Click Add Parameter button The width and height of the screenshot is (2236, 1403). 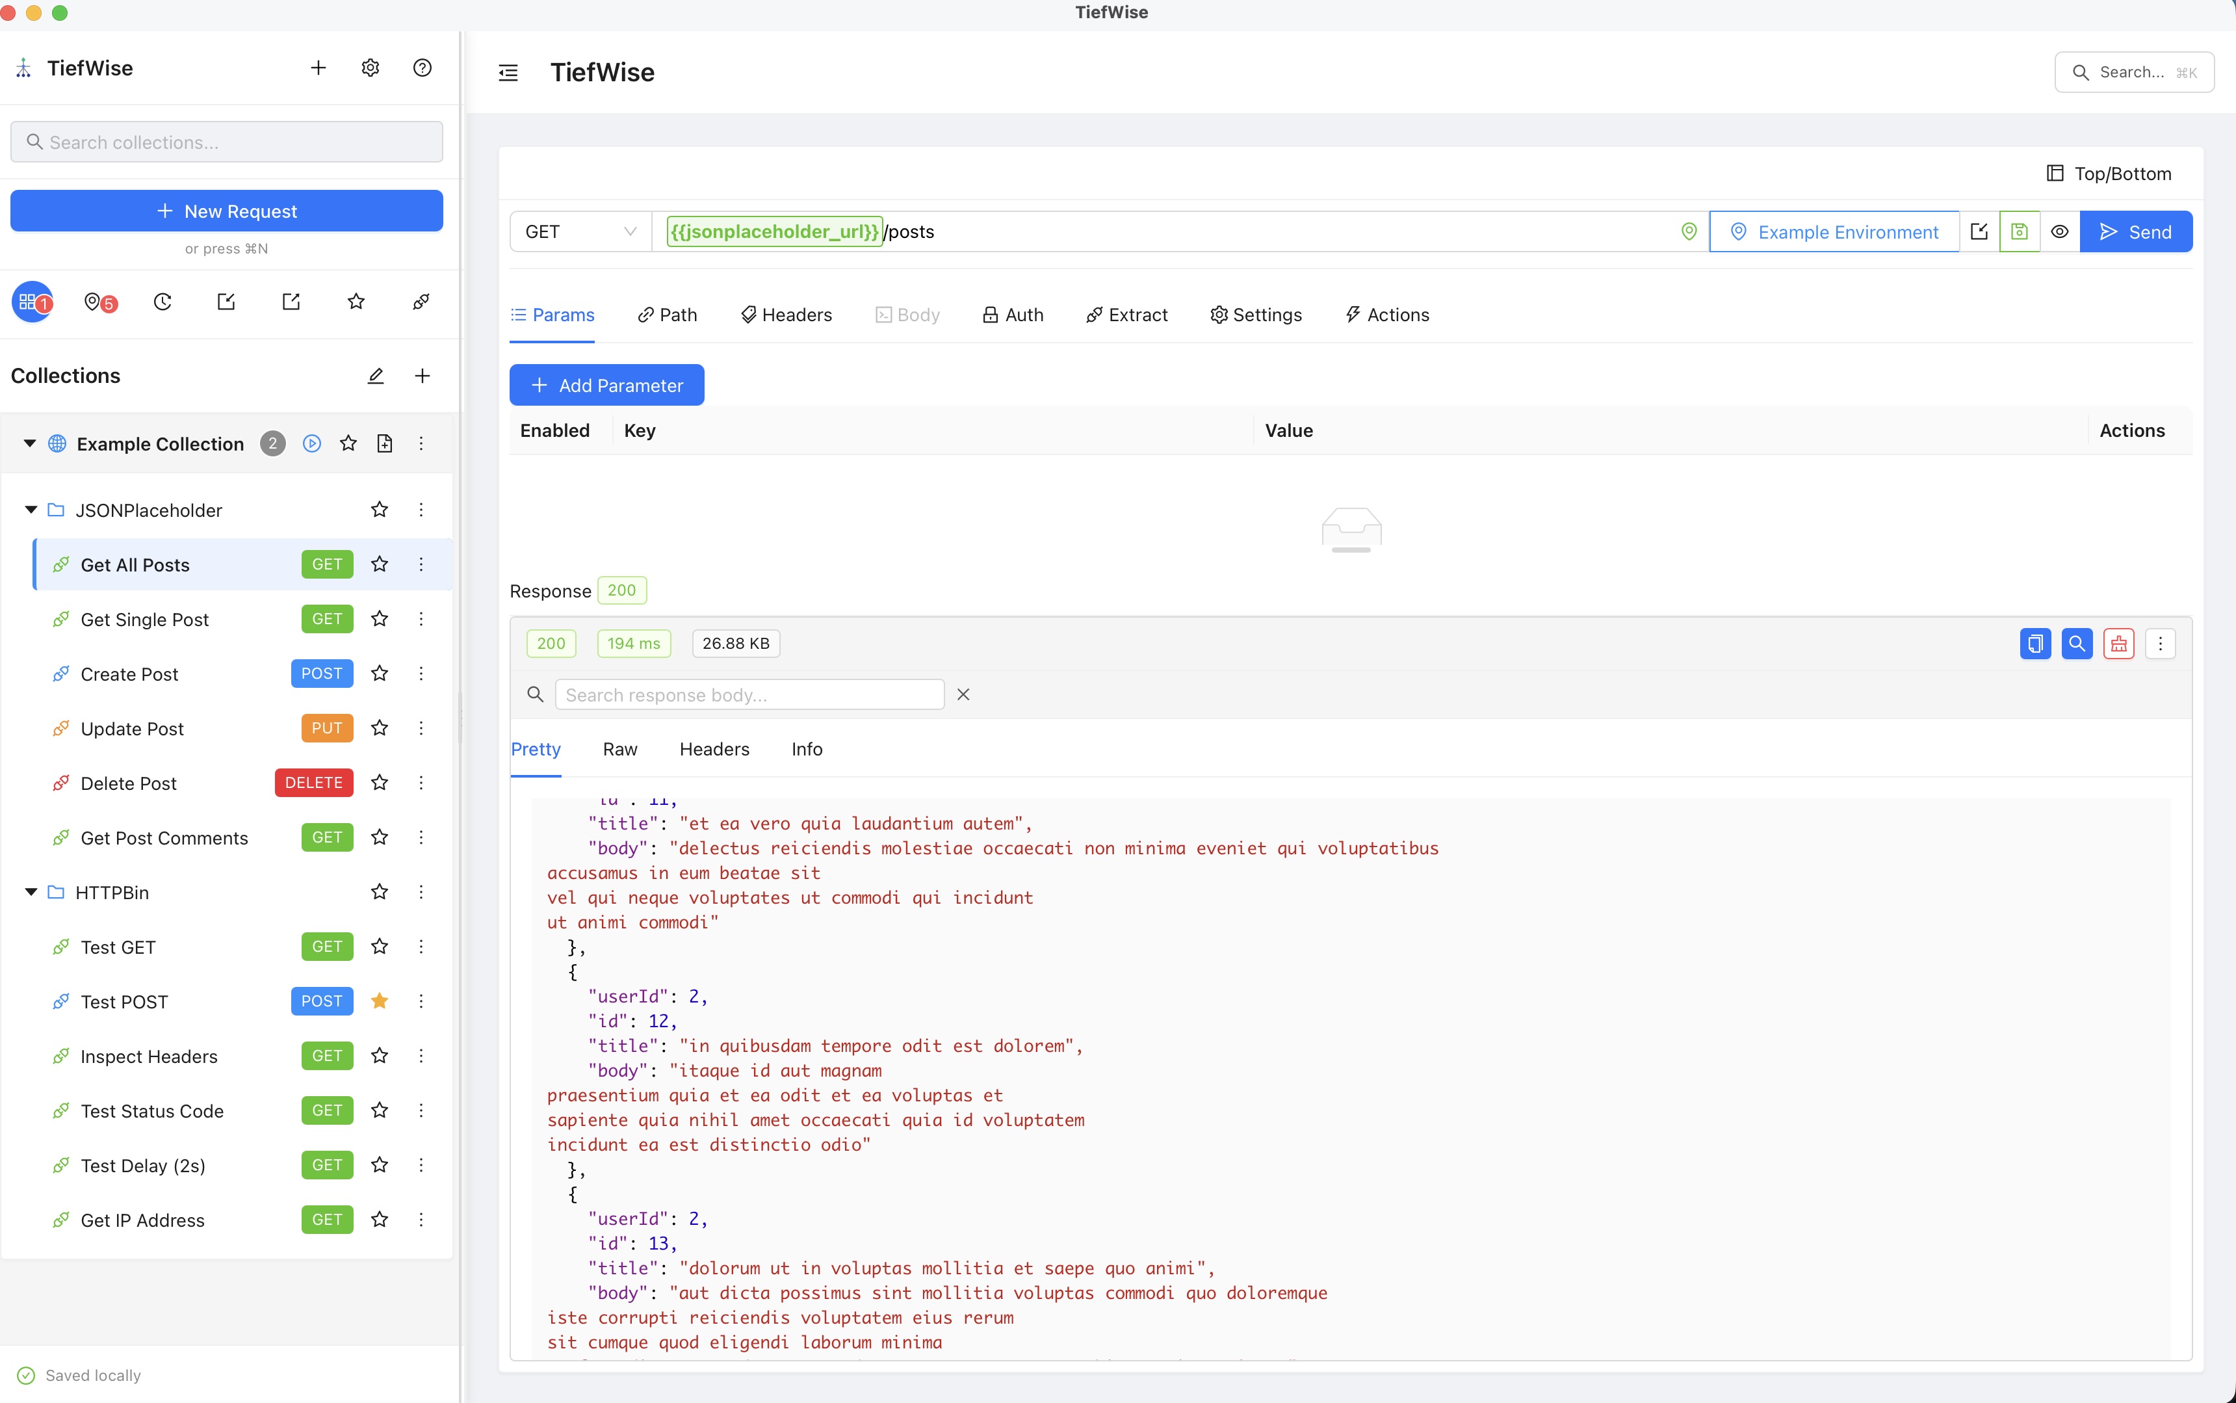pyautogui.click(x=606, y=385)
